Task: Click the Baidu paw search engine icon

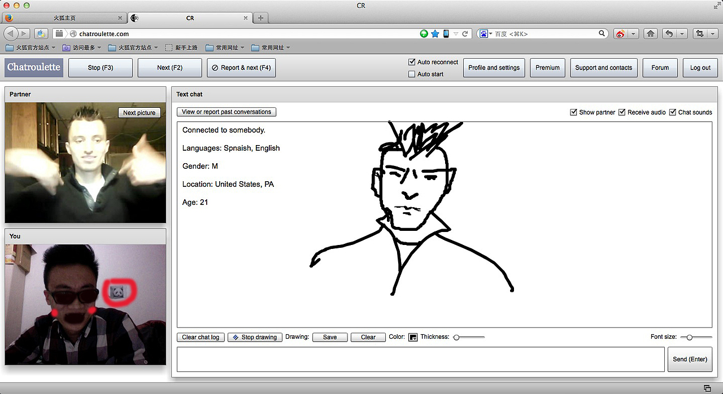Action: click(484, 34)
